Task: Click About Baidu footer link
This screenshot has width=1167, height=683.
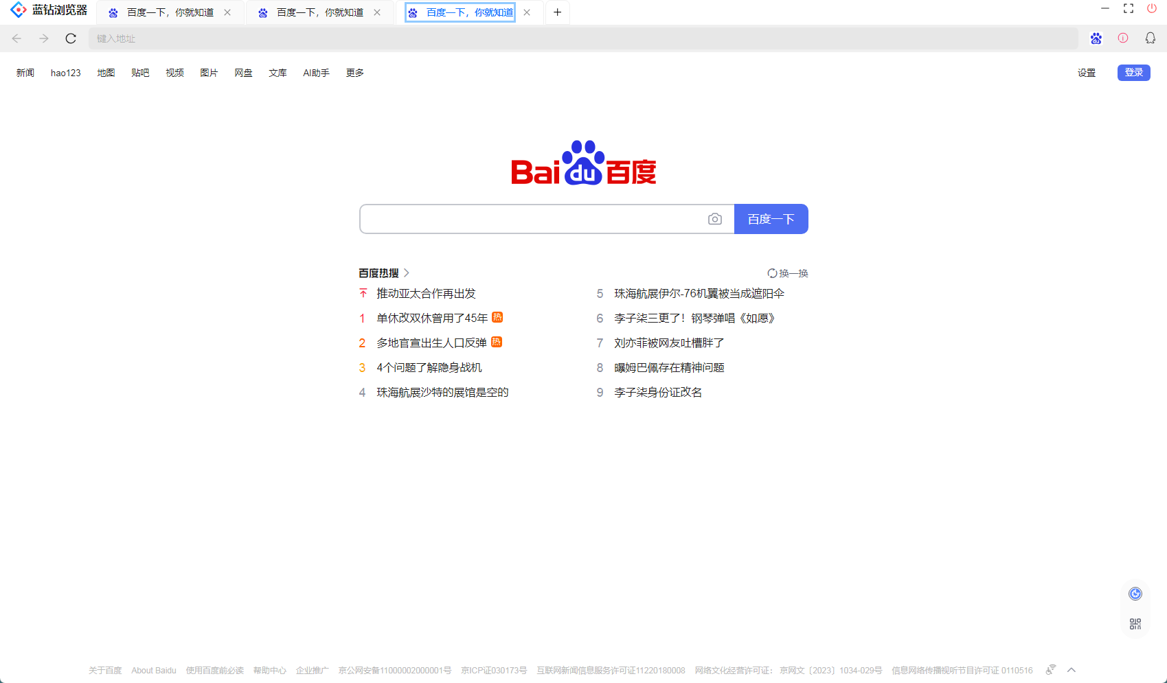Action: (x=154, y=671)
